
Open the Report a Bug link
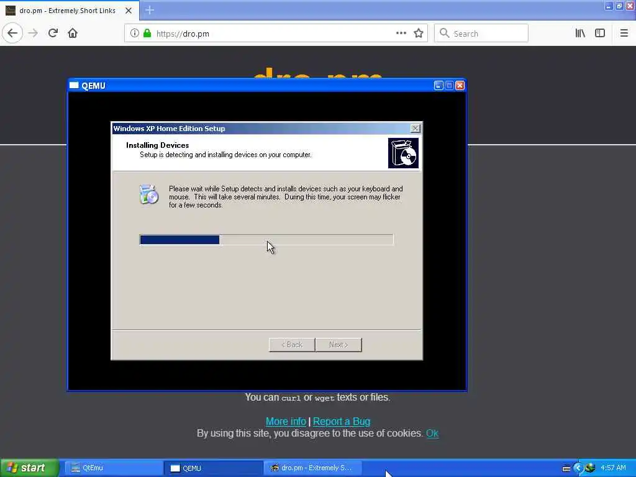[x=342, y=422]
